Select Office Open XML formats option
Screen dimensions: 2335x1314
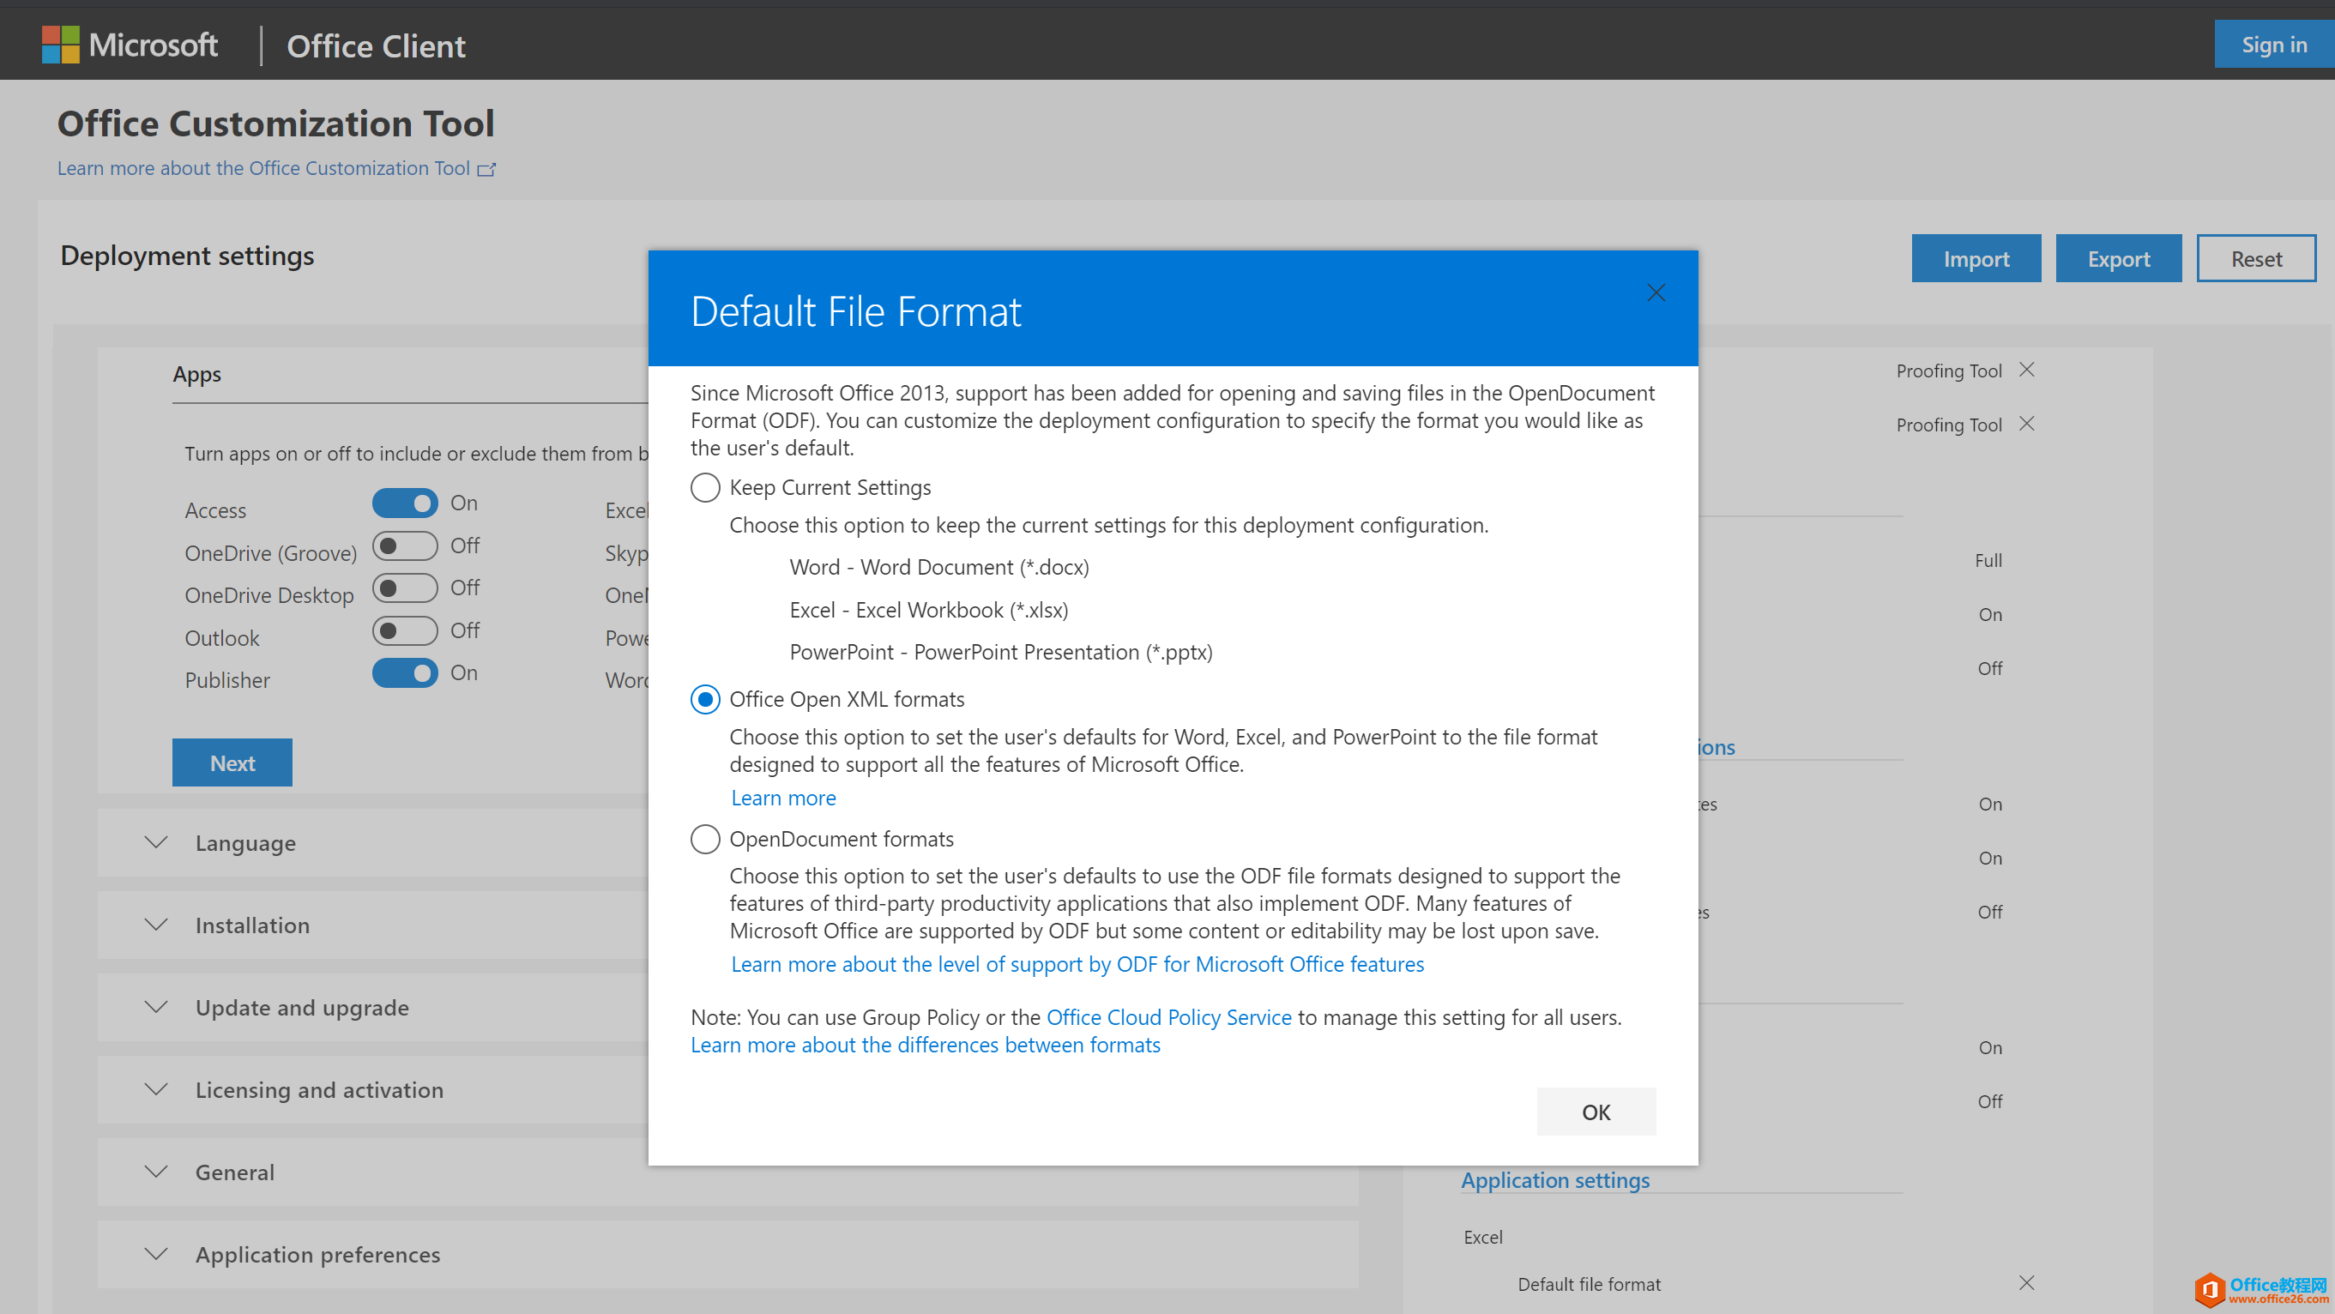[x=705, y=700]
